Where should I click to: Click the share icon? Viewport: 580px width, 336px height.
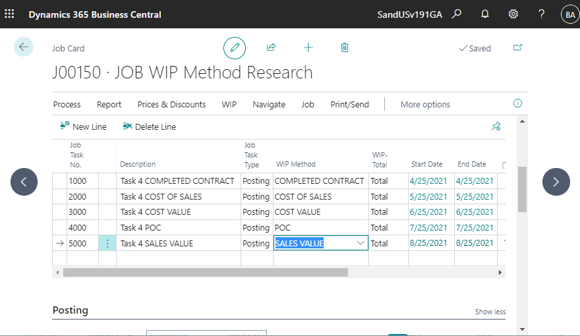271,47
